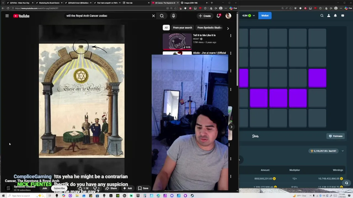353x198 pixels.
Task: Open the Tell It to Me thumbnail
Action: (177, 41)
